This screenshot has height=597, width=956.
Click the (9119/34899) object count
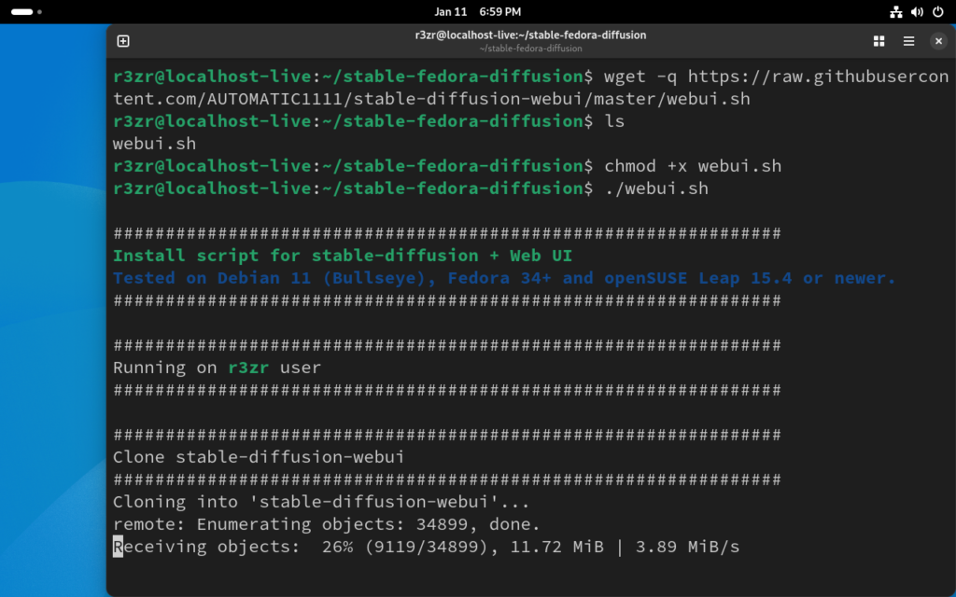[x=431, y=547]
